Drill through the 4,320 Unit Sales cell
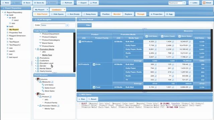 click(x=155, y=42)
